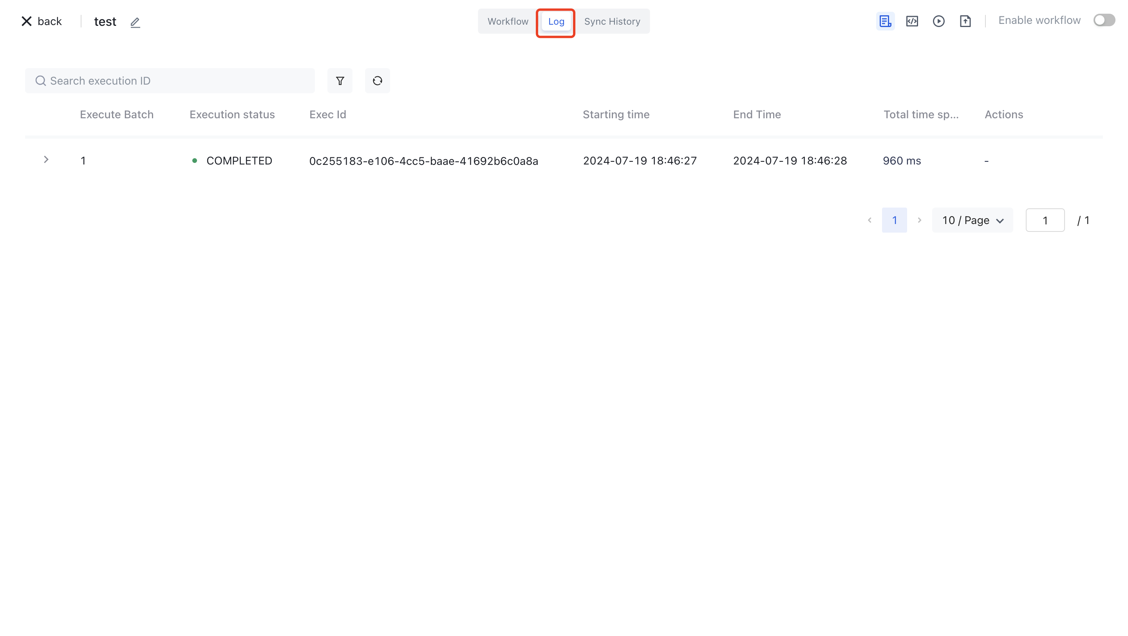Open the filter icon next to search
1128x636 pixels.
point(340,81)
